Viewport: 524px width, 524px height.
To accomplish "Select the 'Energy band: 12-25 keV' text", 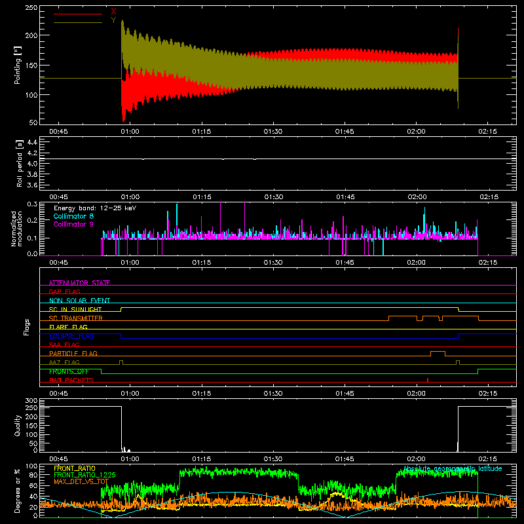I will (x=95, y=208).
